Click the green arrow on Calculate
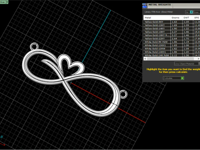Viewport: 200px width, 150px height. [x=182, y=78]
